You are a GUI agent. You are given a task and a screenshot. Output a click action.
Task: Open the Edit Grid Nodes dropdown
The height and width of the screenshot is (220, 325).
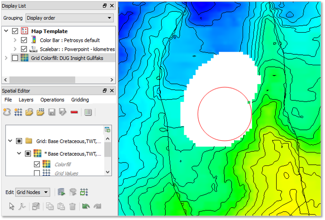pos(33,192)
